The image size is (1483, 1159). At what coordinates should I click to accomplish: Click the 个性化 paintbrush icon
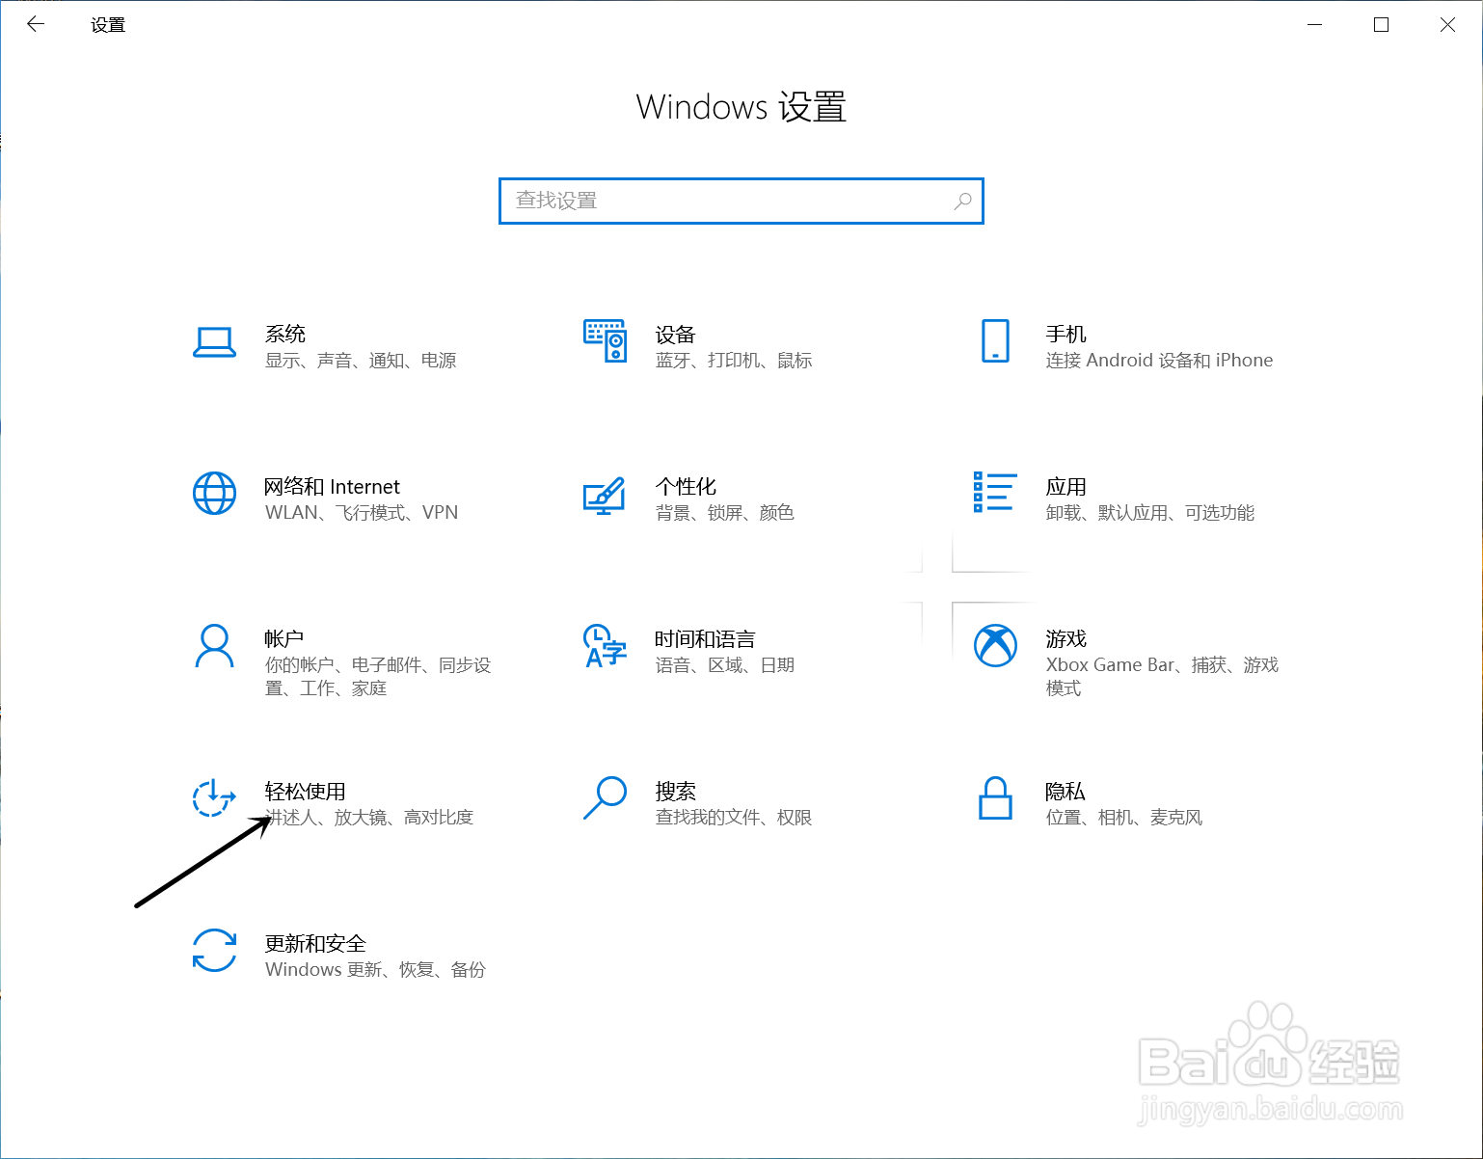pyautogui.click(x=606, y=496)
